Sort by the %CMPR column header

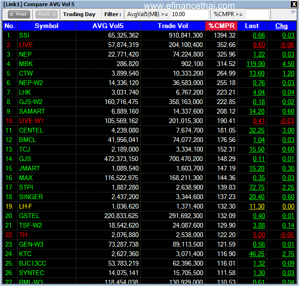coord(221,26)
